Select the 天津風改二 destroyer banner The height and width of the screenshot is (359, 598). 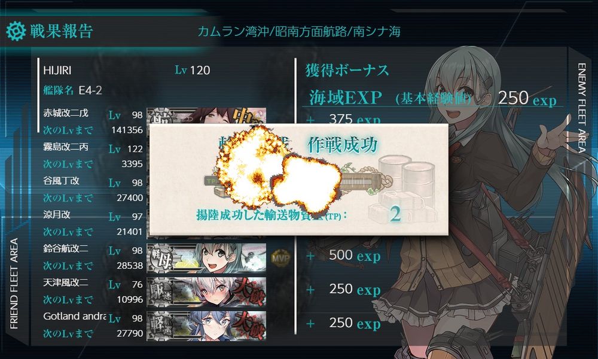pyautogui.click(x=206, y=292)
